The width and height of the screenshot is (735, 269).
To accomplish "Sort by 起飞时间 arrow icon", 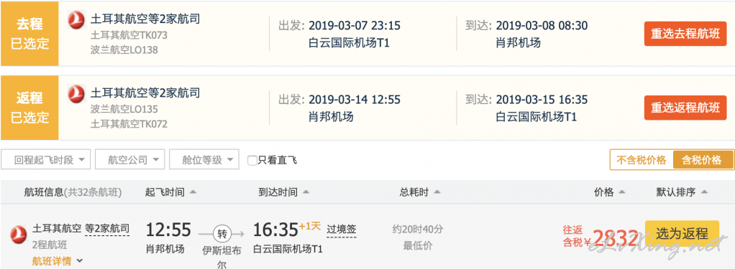I will [193, 192].
